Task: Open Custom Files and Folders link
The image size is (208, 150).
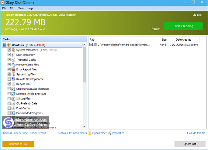Action: [x=72, y=133]
